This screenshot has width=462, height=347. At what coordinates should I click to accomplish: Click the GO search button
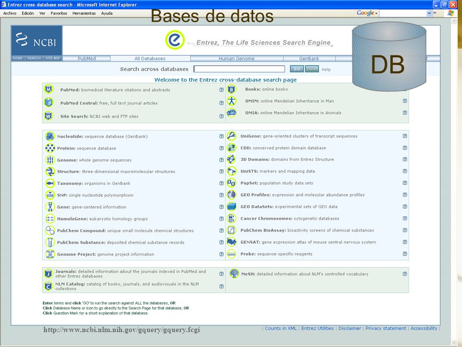tap(297, 69)
